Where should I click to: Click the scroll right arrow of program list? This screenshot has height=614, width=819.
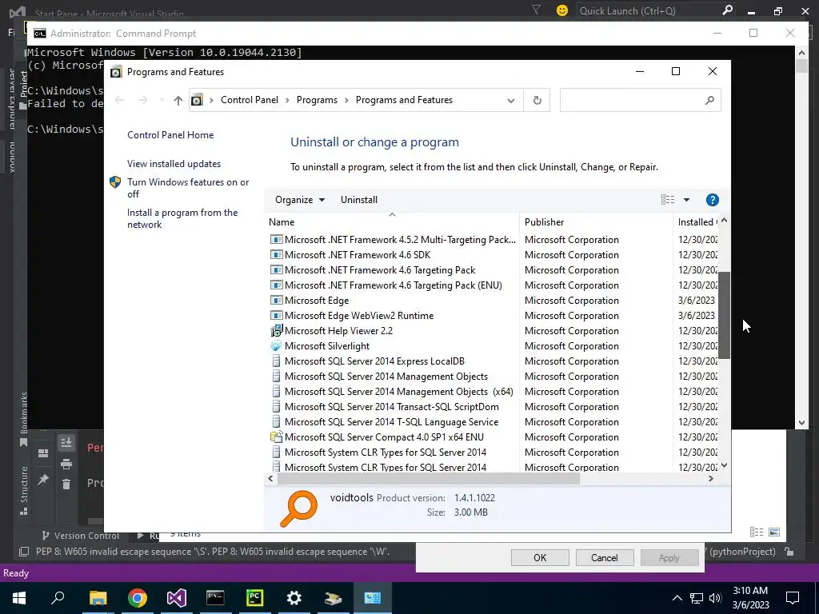(x=710, y=479)
